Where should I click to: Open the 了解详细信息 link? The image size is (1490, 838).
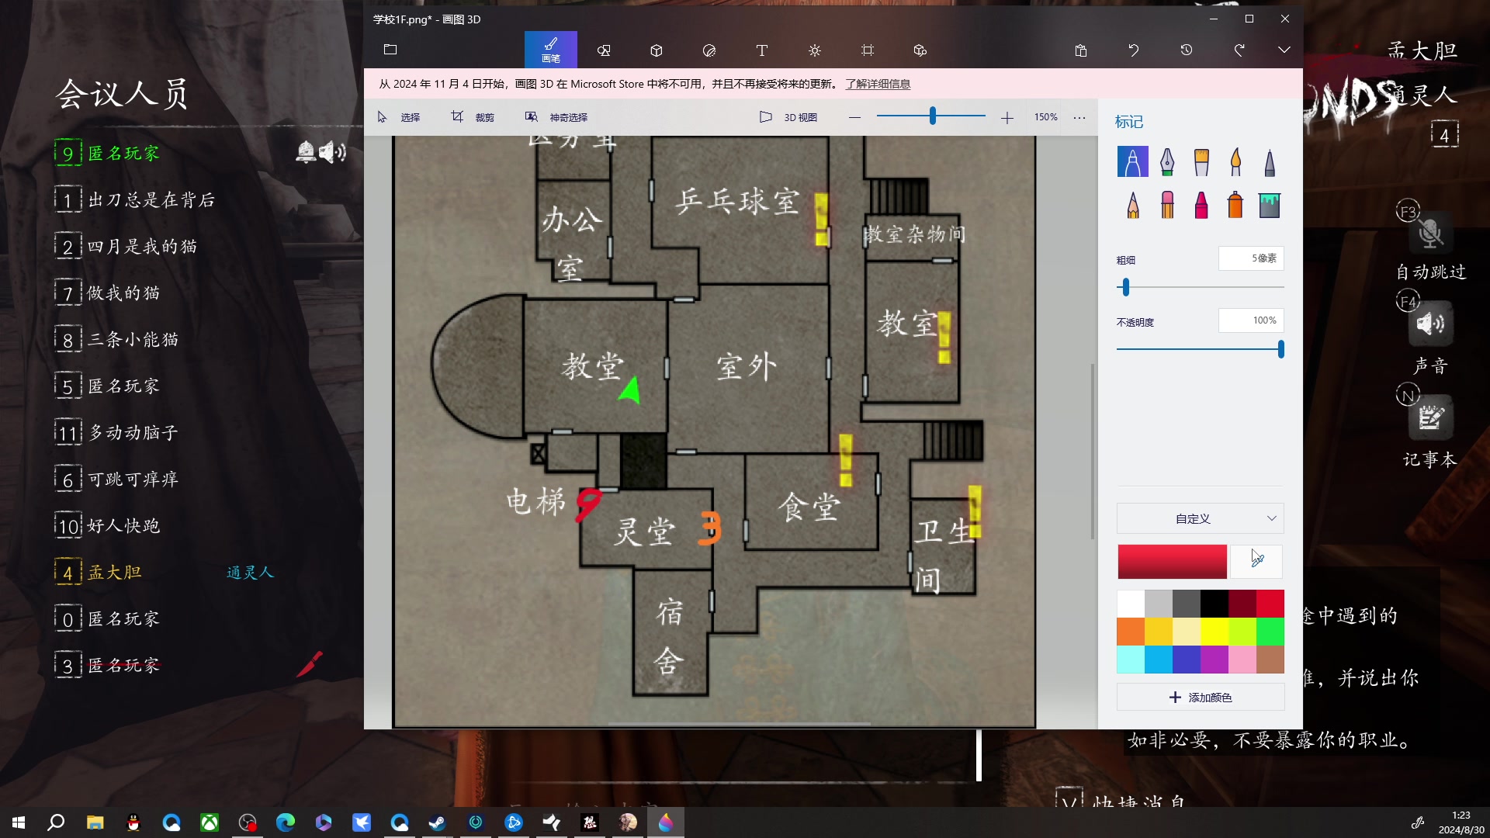pyautogui.click(x=878, y=84)
